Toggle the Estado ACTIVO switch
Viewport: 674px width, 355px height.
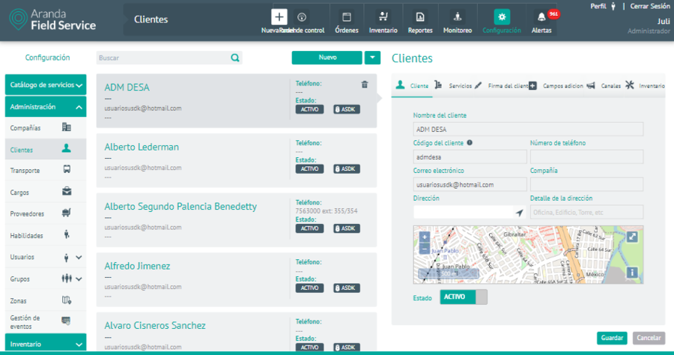click(463, 297)
